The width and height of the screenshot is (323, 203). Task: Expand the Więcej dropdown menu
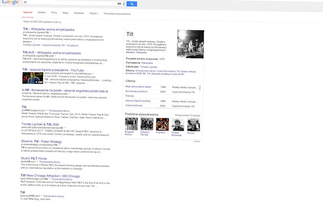click(94, 13)
